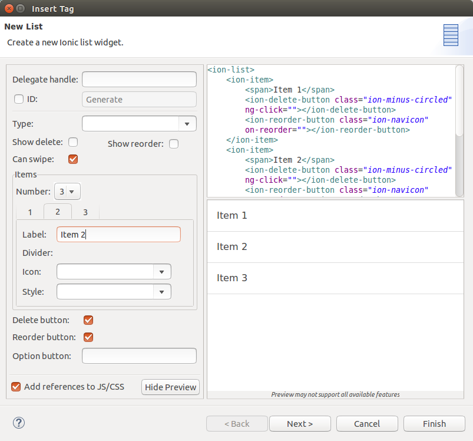Screen dimensions: 473x441
Task: Enable the ID checkbox
Action: click(19, 99)
